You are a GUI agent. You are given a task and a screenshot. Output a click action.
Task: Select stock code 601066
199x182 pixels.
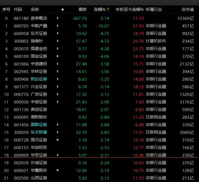pyautogui.click(x=21, y=64)
